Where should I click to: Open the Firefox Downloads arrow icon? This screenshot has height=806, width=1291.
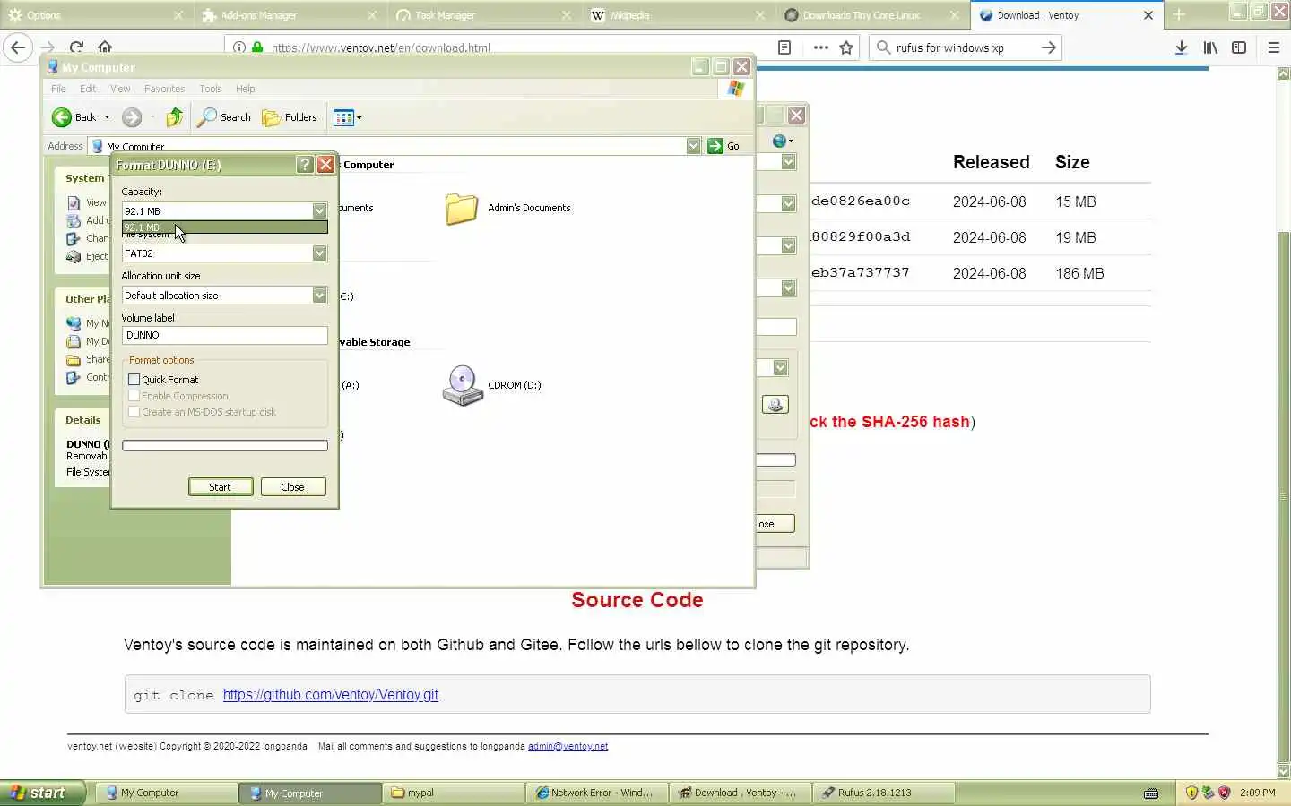pyautogui.click(x=1182, y=47)
